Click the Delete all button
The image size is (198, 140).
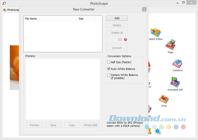click(x=117, y=33)
